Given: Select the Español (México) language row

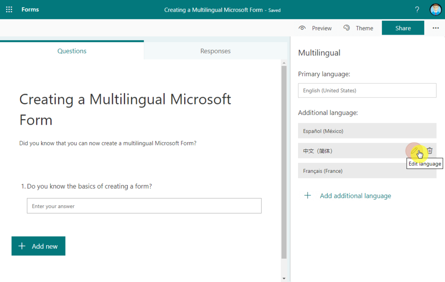Looking at the screenshot, I should 367,131.
